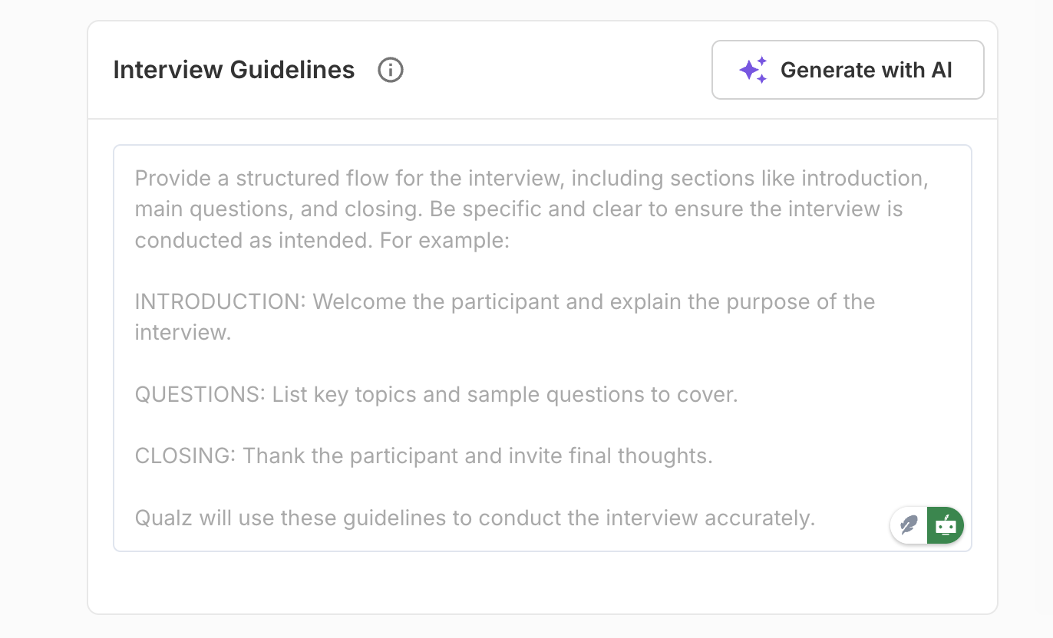Click the CLOSING placeholder line
Viewport: 1053px width, 638px height.
[424, 456]
